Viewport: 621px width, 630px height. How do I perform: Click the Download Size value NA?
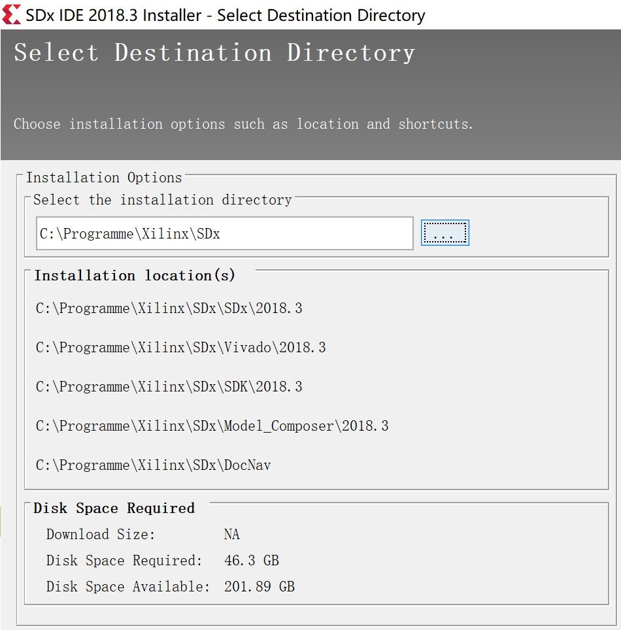pos(231,535)
